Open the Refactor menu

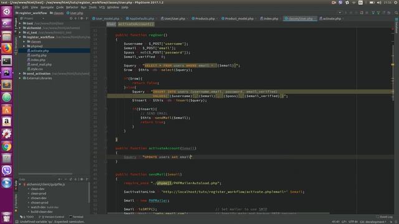coord(72,7)
